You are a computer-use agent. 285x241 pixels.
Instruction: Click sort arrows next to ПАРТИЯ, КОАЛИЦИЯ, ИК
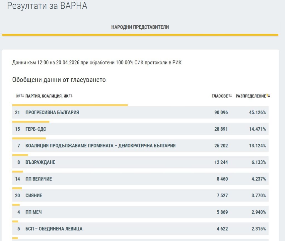point(71,96)
